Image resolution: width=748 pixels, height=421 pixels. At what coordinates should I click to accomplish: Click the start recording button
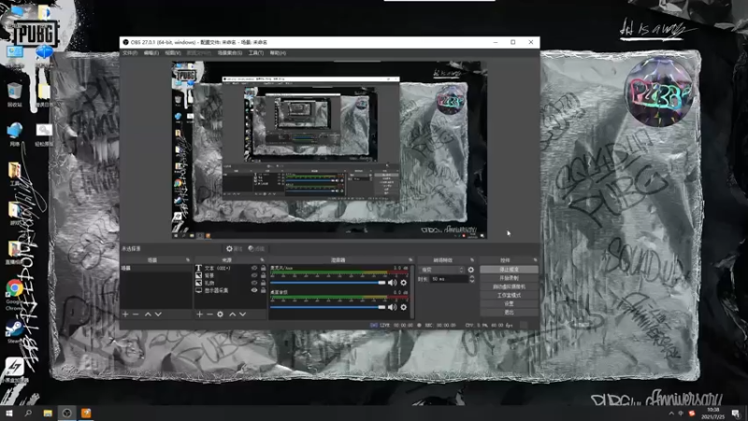[x=509, y=278]
